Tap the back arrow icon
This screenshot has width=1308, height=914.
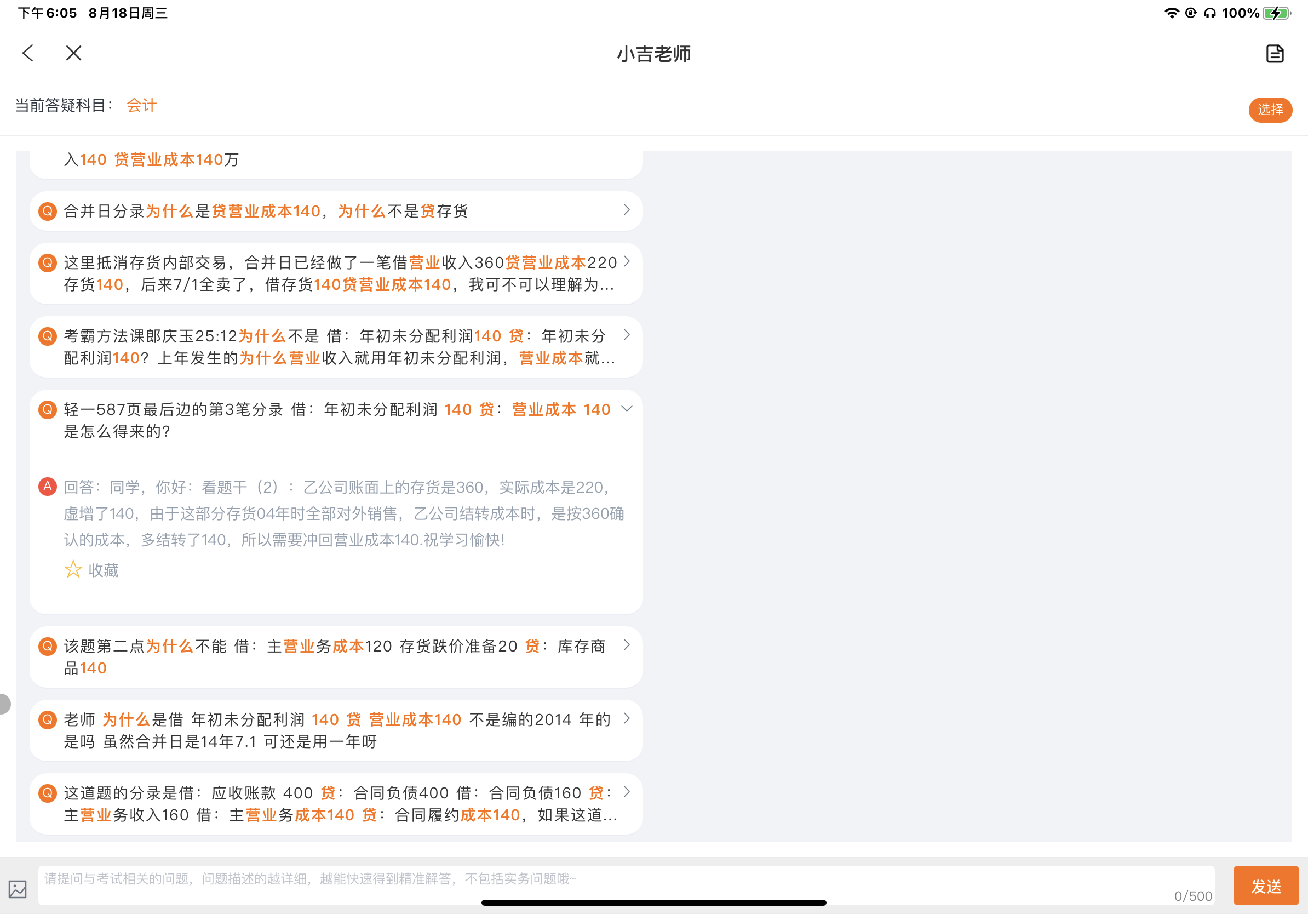(27, 53)
